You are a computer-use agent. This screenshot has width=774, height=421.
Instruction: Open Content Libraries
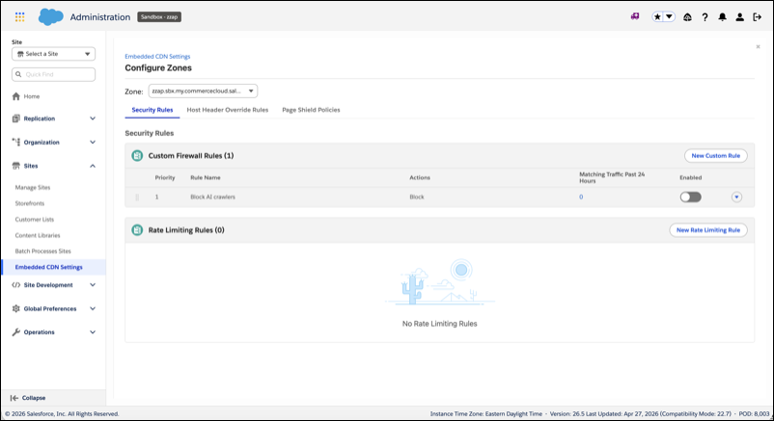point(38,235)
